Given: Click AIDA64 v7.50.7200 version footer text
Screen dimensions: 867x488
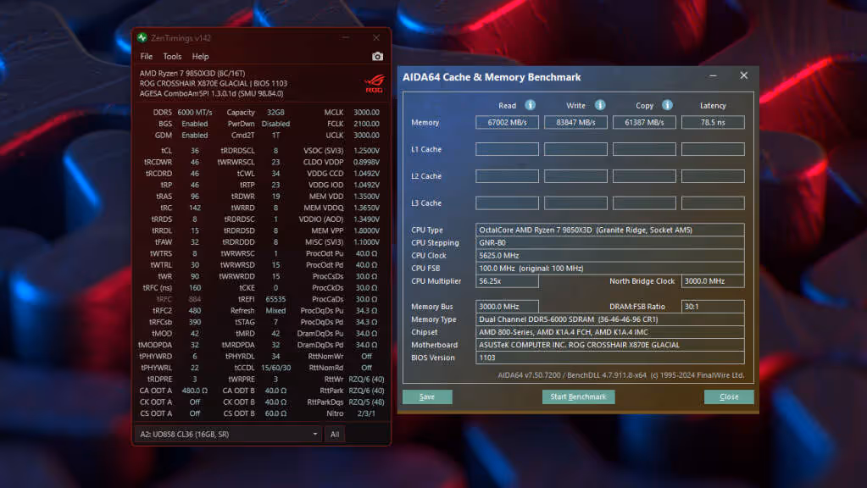Looking at the screenshot, I should [x=621, y=375].
